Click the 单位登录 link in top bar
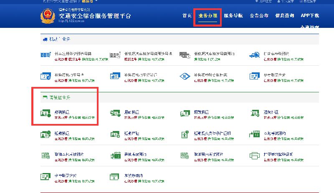This screenshot has height=193, width=334. pos(308,1)
